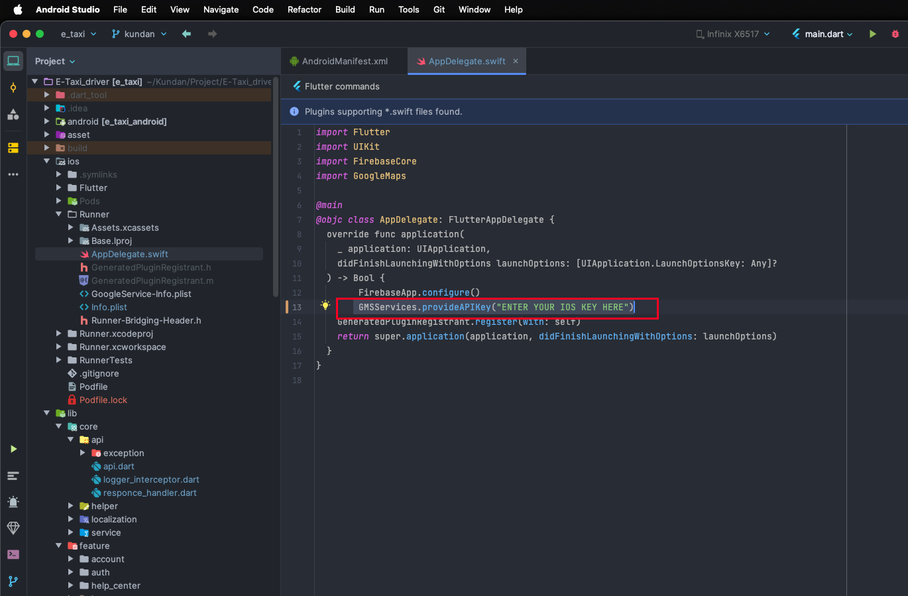Open the Project tool window icon

(x=13, y=61)
